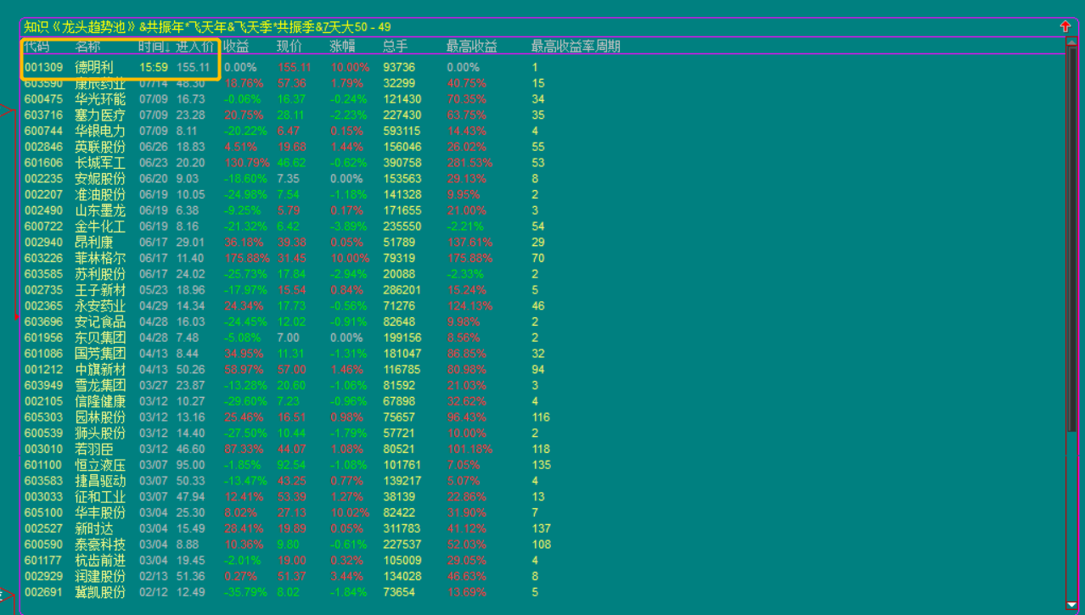Sort by the 总手 column header

pyautogui.click(x=395, y=46)
